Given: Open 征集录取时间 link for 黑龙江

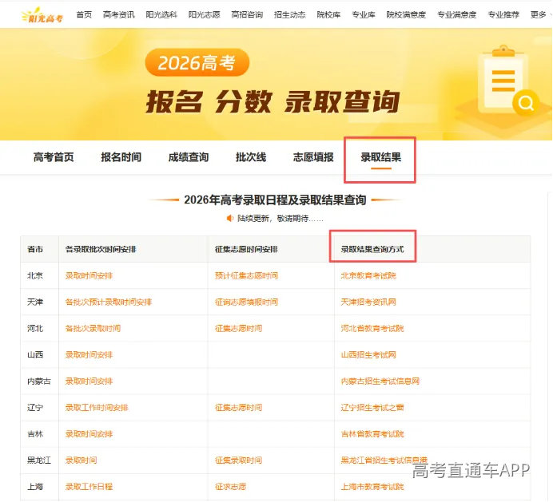Looking at the screenshot, I should (x=238, y=460).
